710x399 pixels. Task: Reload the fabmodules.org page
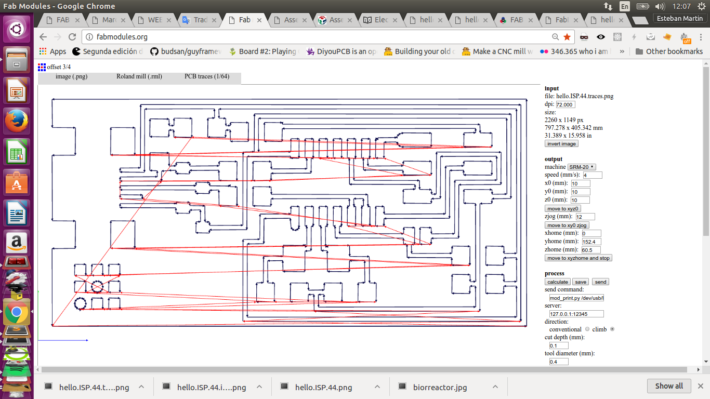click(72, 37)
